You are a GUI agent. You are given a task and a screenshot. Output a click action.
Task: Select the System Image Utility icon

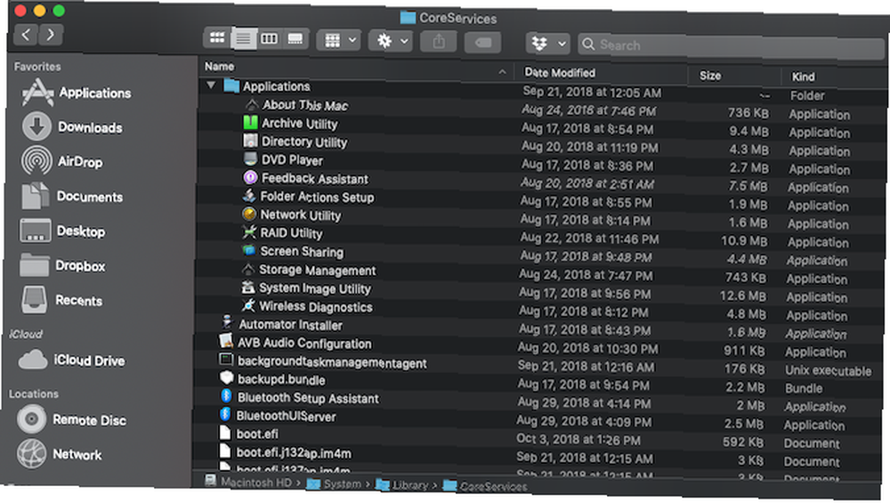[248, 288]
